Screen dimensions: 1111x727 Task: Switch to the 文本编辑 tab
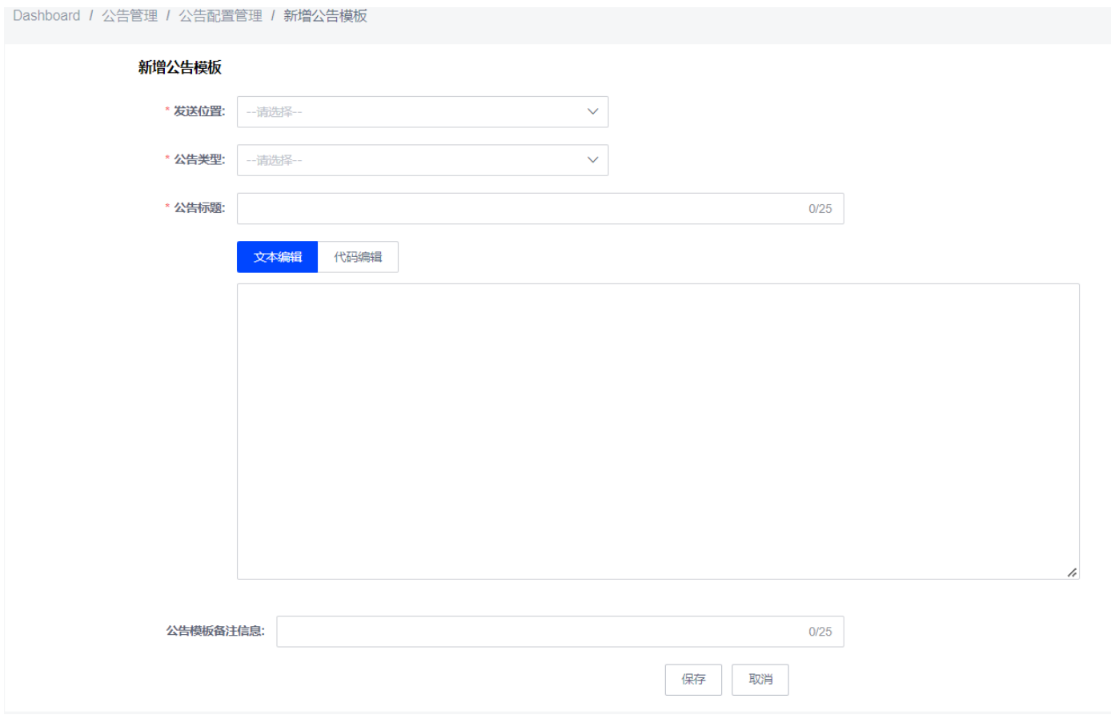coord(277,257)
